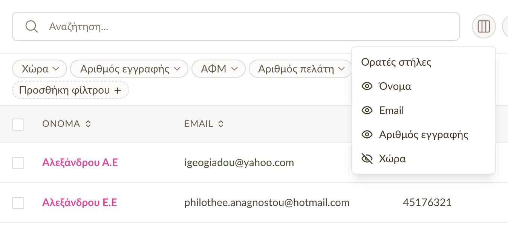Expand the Αριθμός εγγραφής filter dropdown

[129, 69]
